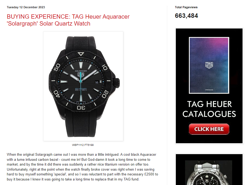250x185 pixels.
Task: Click the WBP1112.FT6199 image caption
Action: point(83,145)
